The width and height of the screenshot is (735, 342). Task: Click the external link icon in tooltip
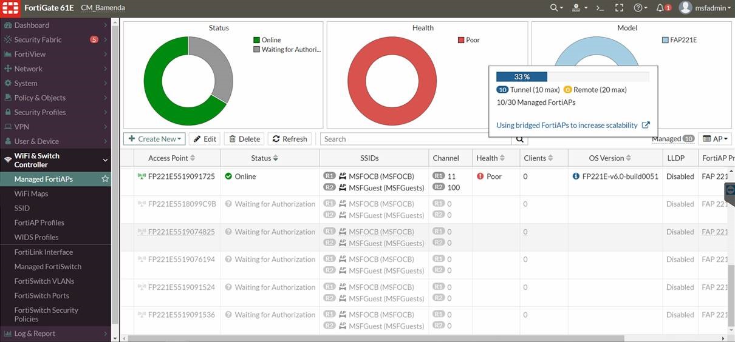coord(646,126)
